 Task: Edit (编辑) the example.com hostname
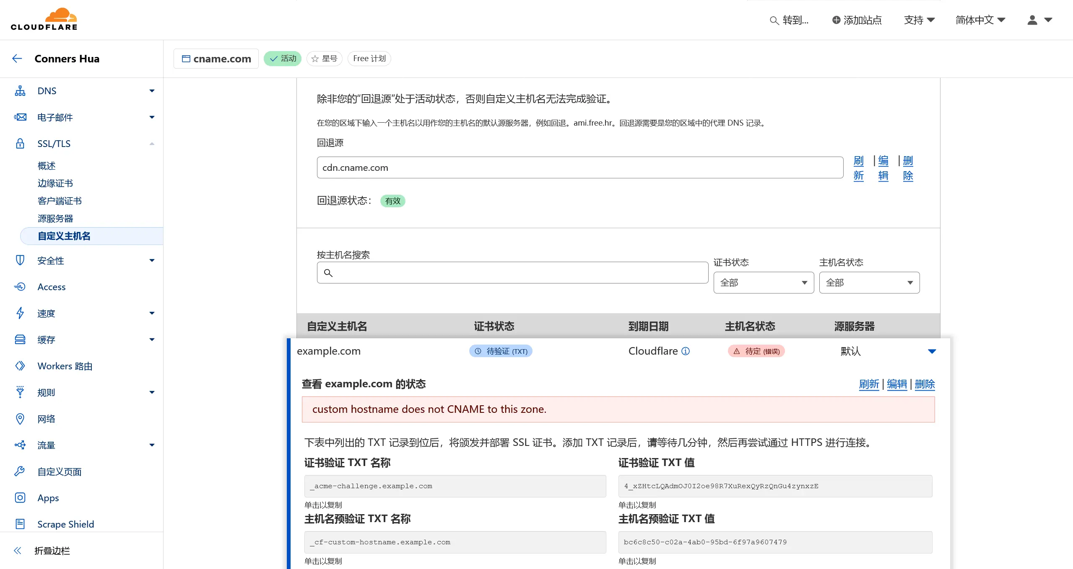[x=897, y=384]
